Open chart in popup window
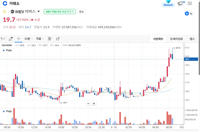 pos(58,39)
